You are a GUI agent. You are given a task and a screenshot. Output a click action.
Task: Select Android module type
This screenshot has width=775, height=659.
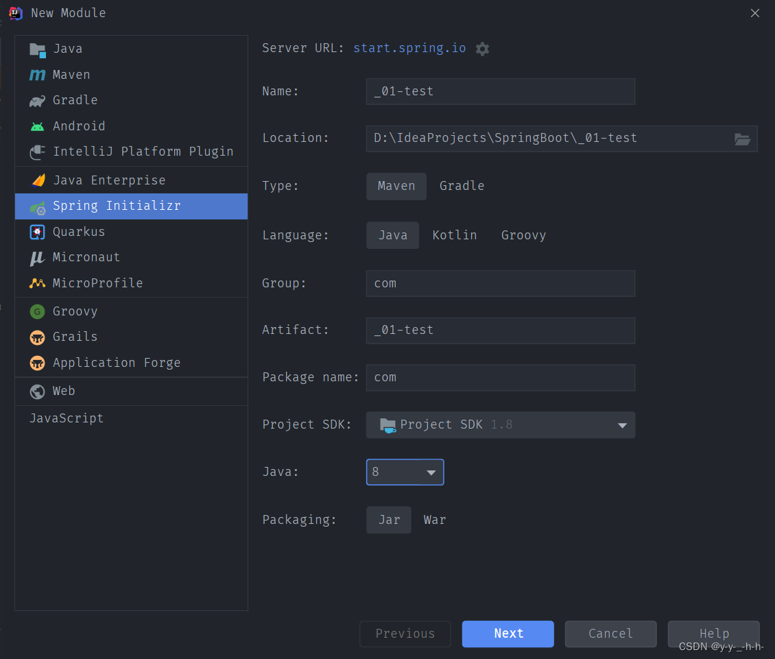point(131,126)
